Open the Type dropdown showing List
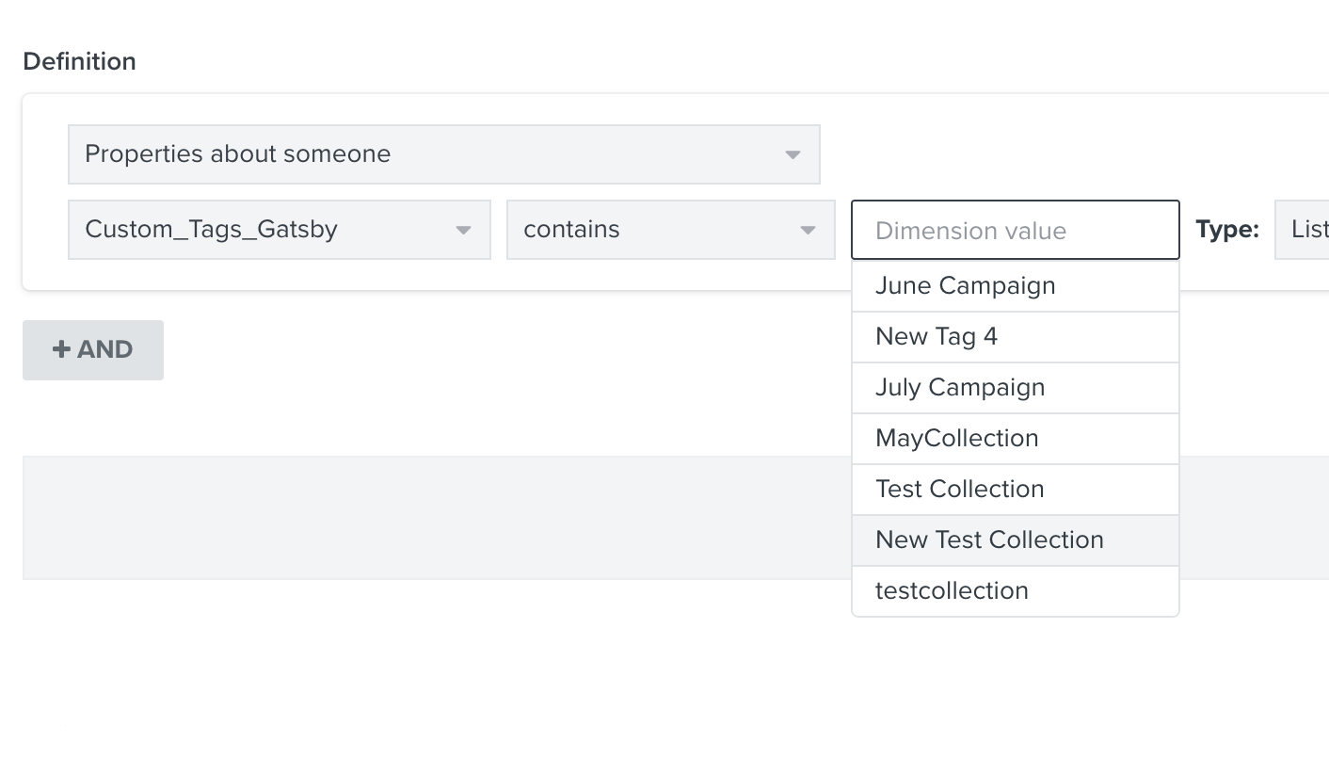The image size is (1329, 757). point(1302,230)
